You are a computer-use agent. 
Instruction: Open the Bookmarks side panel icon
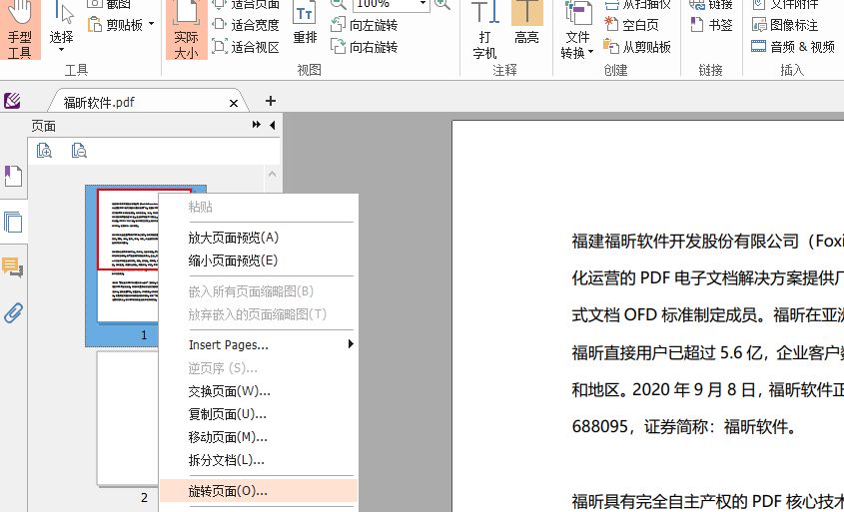tap(13, 176)
